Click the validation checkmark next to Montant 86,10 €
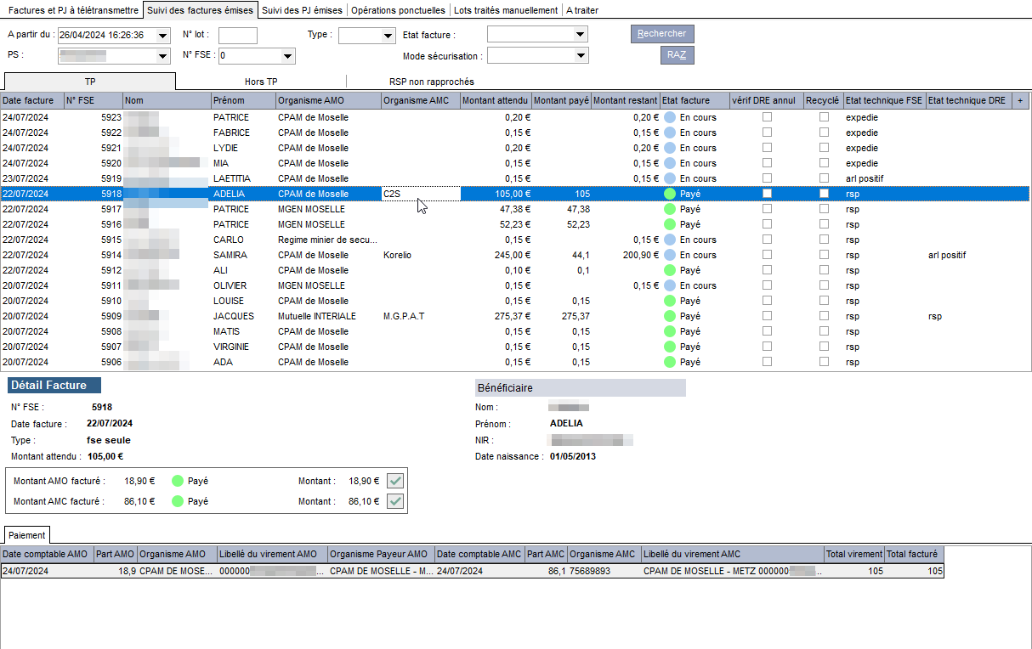The height and width of the screenshot is (649, 1032). 394,501
